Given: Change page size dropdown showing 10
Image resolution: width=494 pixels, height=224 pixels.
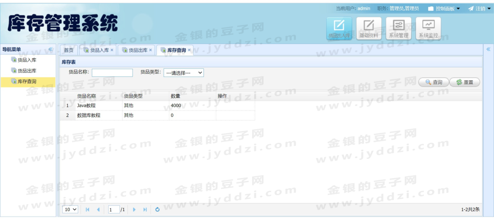Looking at the screenshot, I should click(70, 209).
